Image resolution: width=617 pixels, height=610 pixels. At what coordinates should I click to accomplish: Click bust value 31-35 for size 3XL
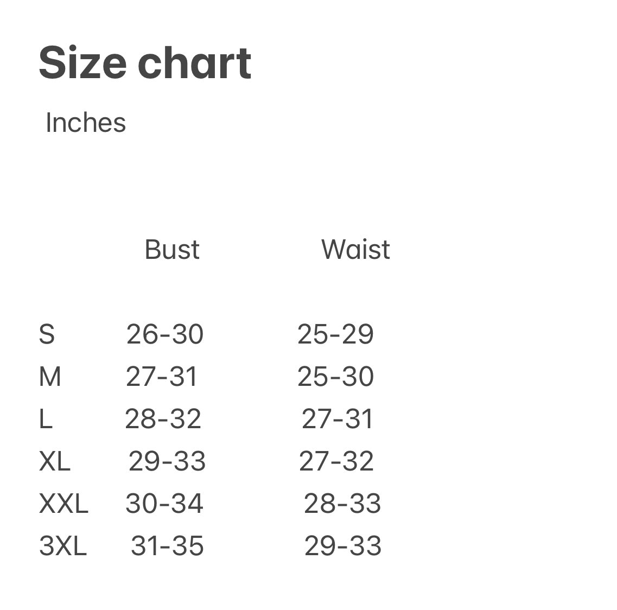(167, 546)
